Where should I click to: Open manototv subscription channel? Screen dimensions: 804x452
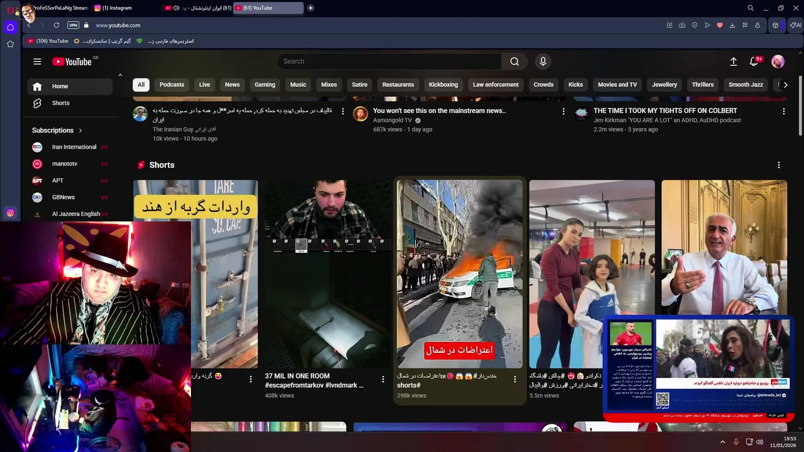[69, 164]
